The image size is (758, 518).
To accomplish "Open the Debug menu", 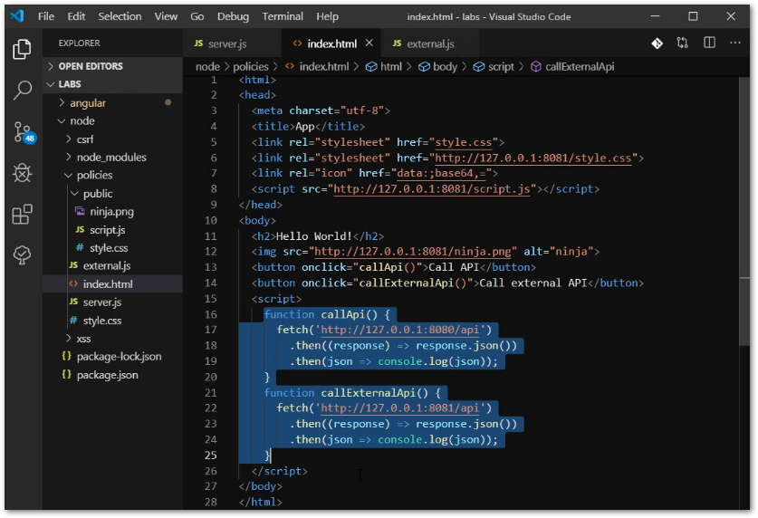I will 233,16.
